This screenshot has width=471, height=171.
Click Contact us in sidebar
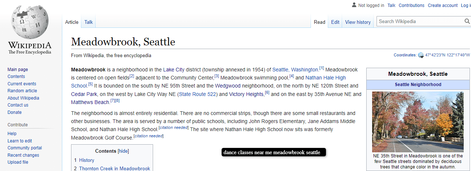(18, 105)
